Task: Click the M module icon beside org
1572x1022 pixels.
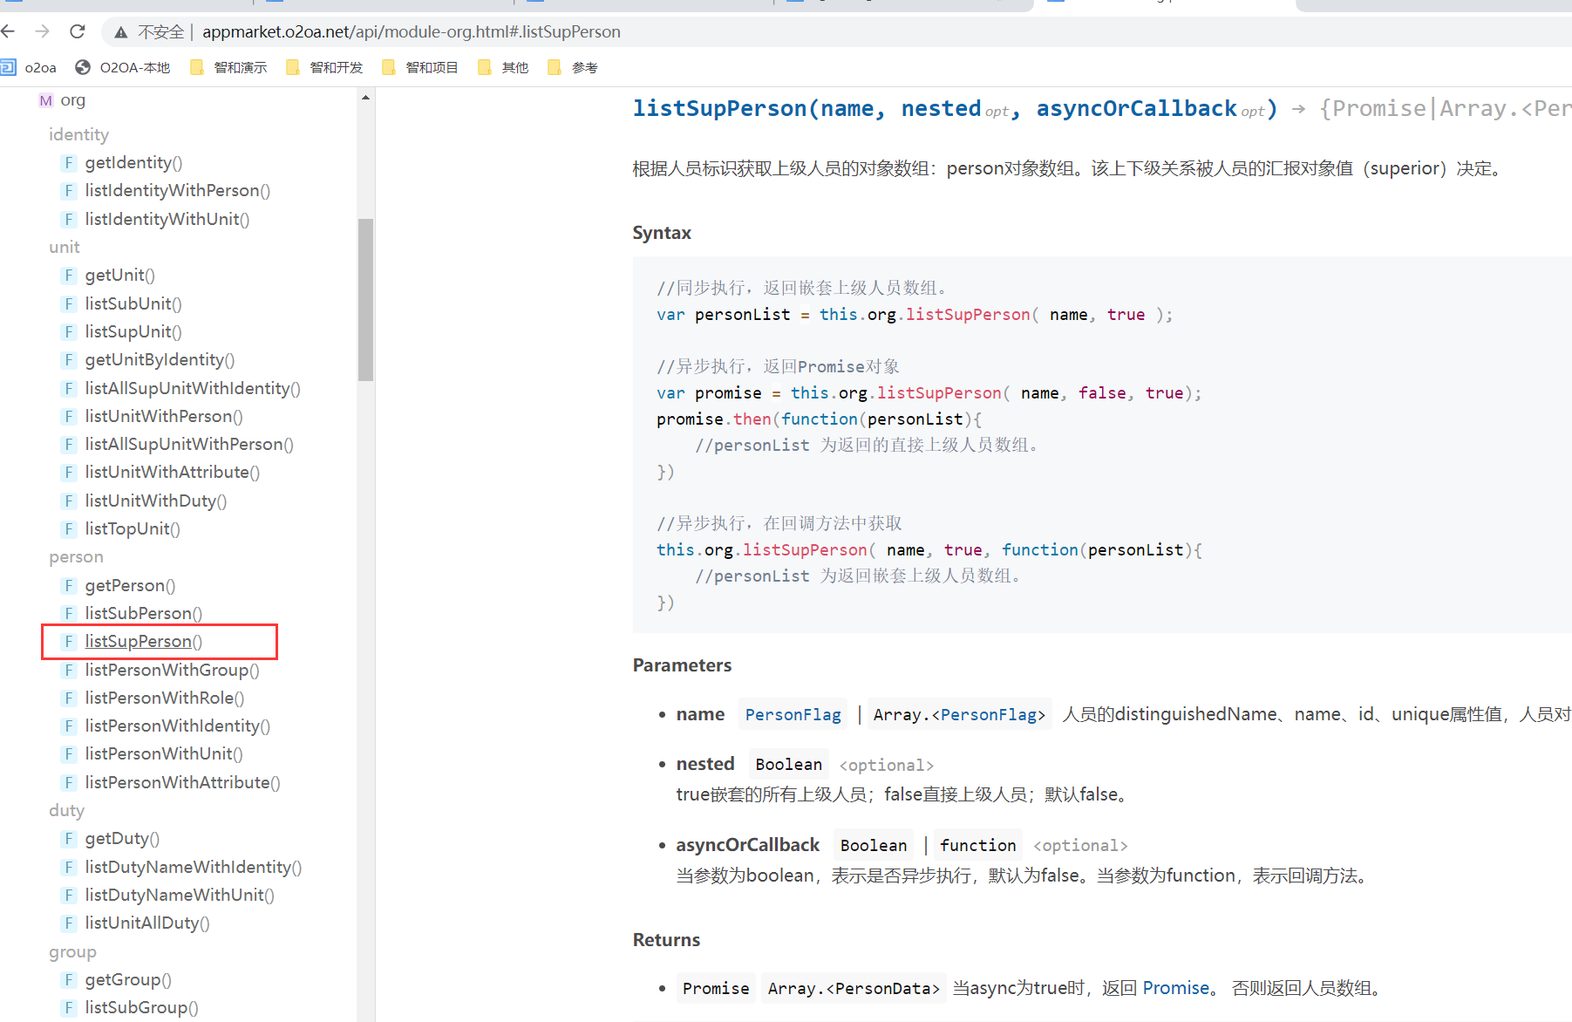Action: point(45,100)
